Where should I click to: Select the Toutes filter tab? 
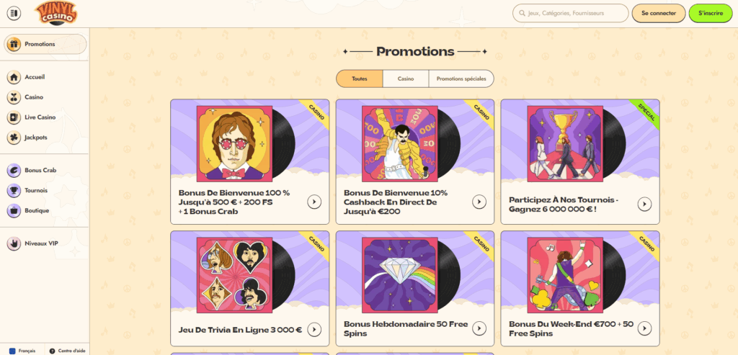(360, 79)
